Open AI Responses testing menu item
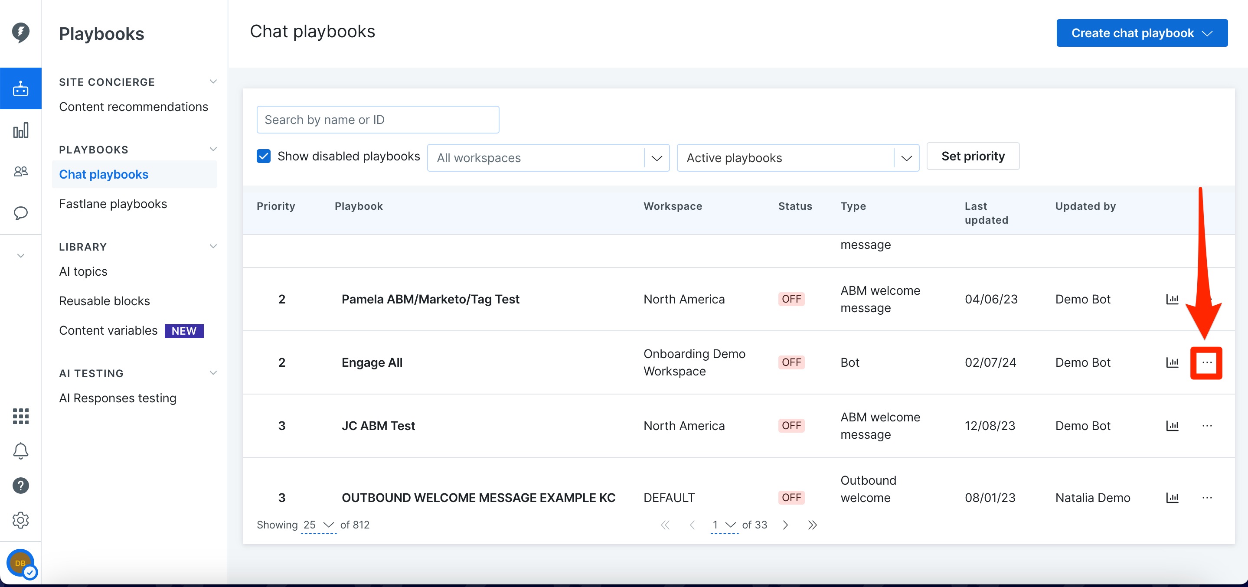1248x587 pixels. tap(118, 398)
